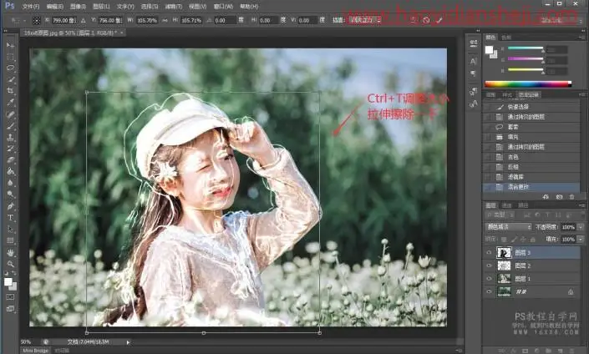Select the Quick Selection tool

[10, 79]
